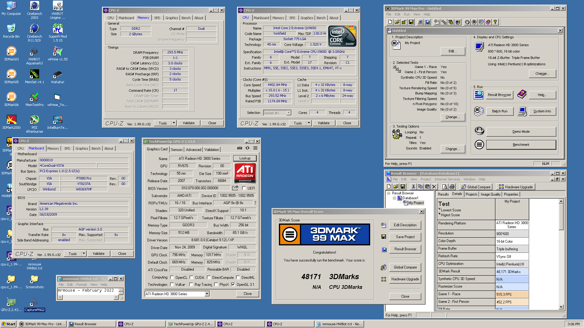
Task: Click the Demo Mode icon in 3DMark toolbar
Action: tap(467, 22)
